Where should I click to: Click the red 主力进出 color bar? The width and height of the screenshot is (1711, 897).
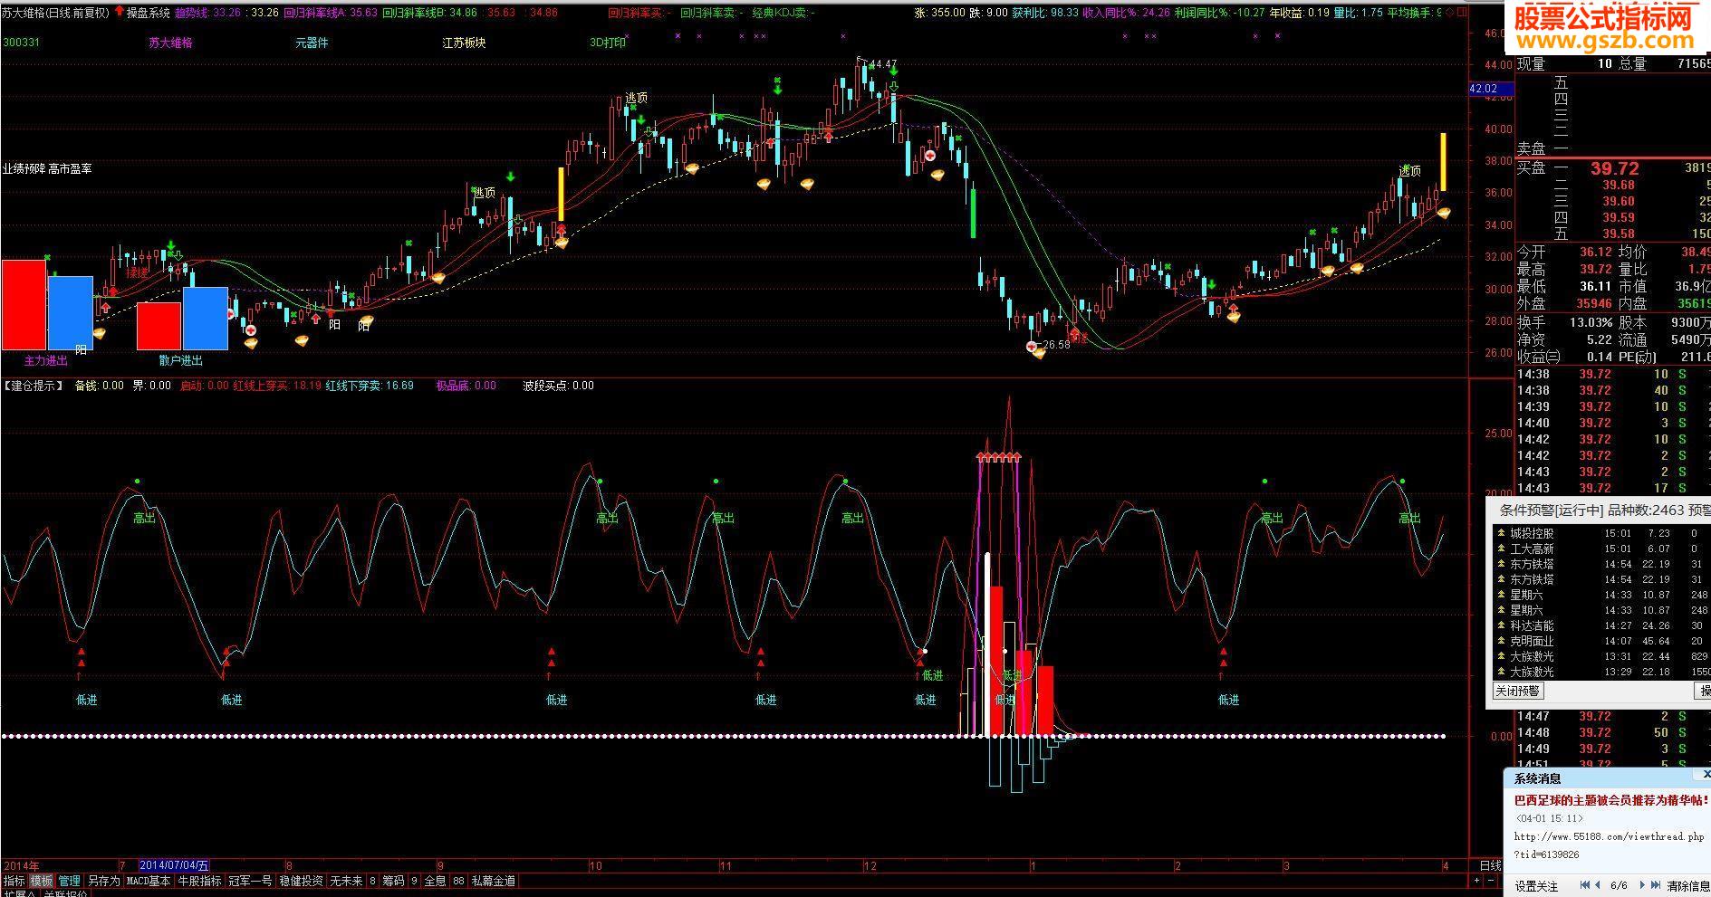(24, 304)
